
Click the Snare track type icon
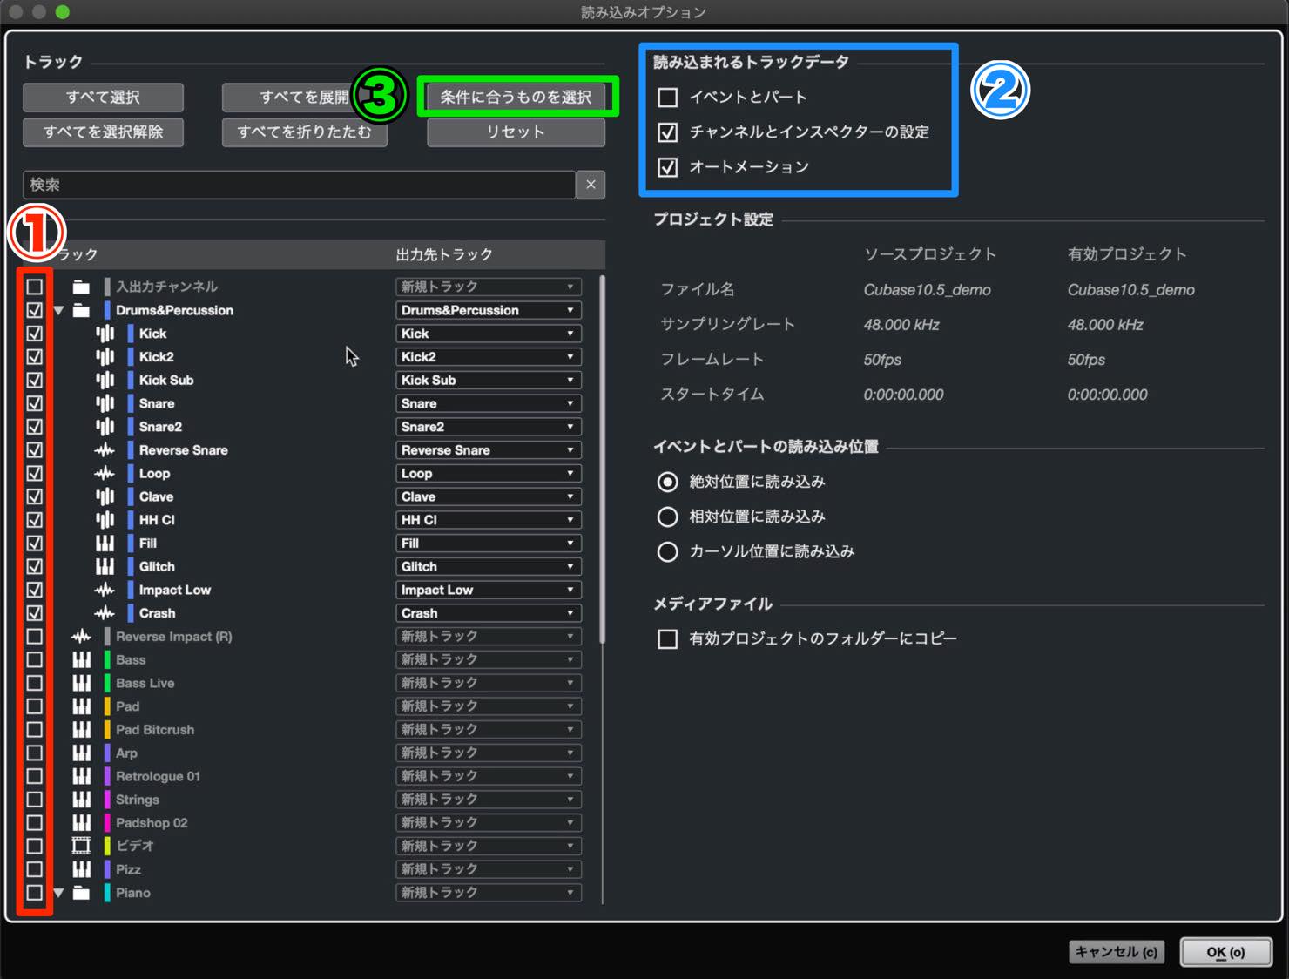[105, 403]
